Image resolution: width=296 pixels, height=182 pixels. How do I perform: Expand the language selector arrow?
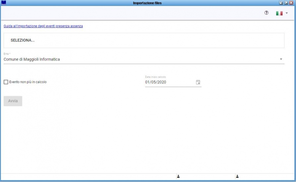287,13
